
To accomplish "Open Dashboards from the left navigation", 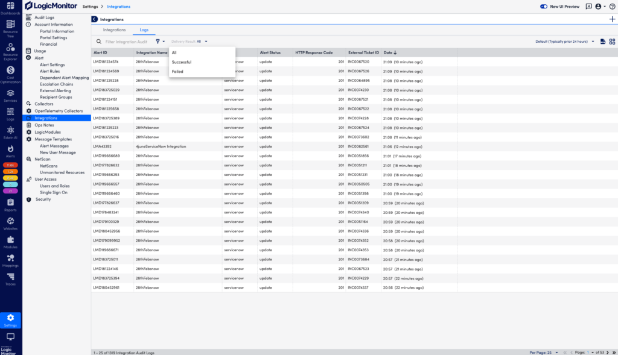I will click(x=10, y=8).
